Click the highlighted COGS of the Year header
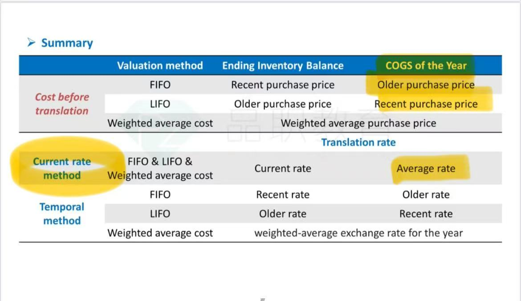This screenshot has width=521, height=301. tap(426, 65)
